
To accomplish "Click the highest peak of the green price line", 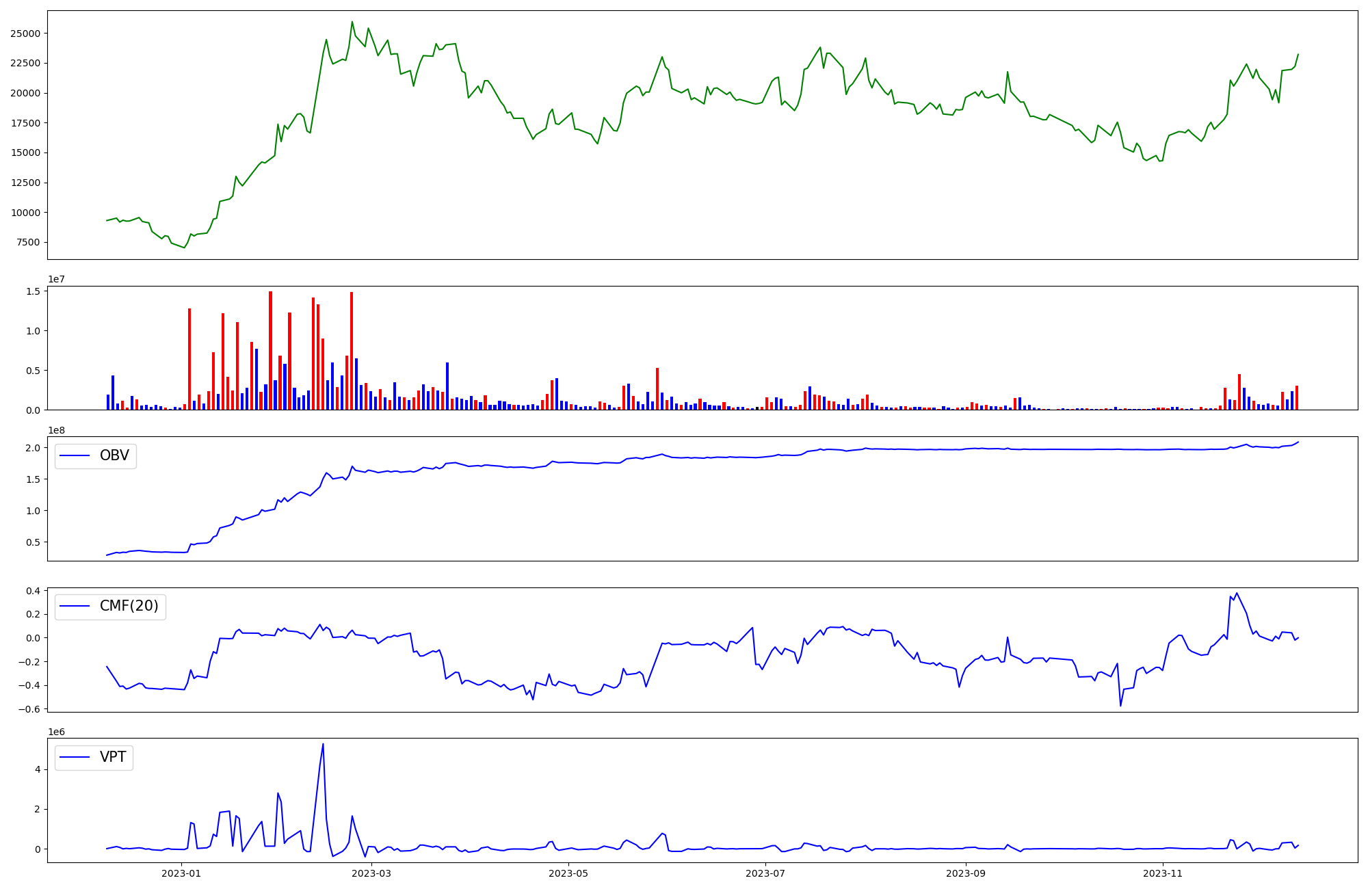I will (352, 22).
